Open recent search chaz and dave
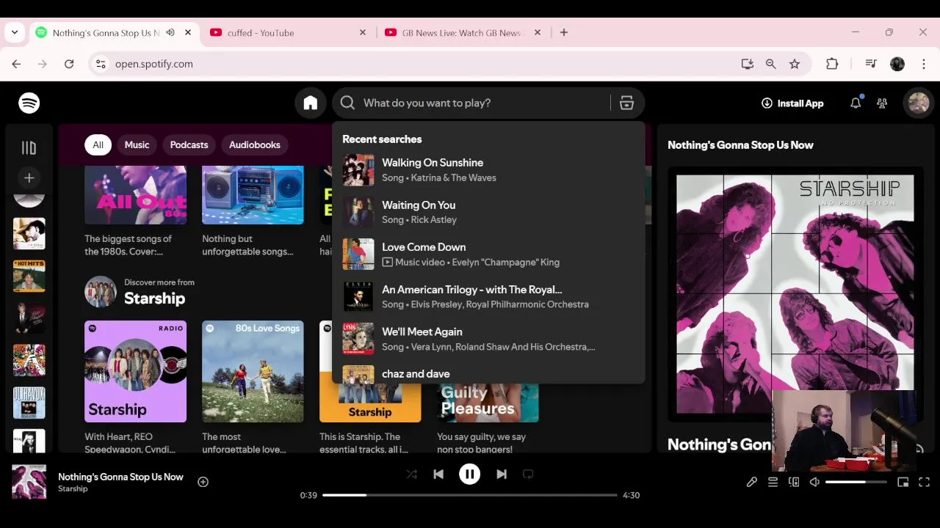This screenshot has height=528, width=940. click(488, 374)
